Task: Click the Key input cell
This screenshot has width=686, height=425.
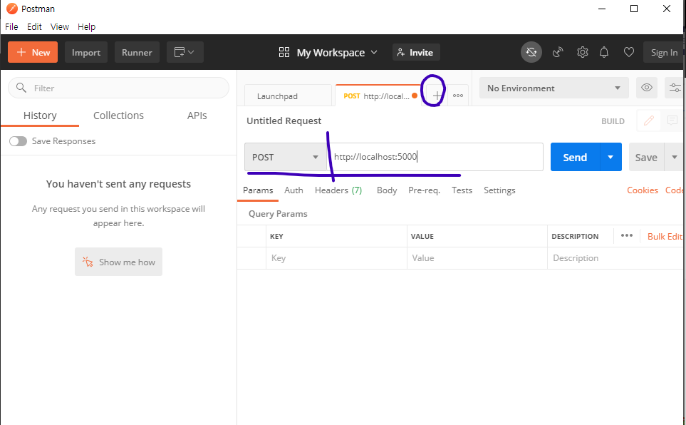Action: [x=336, y=258]
